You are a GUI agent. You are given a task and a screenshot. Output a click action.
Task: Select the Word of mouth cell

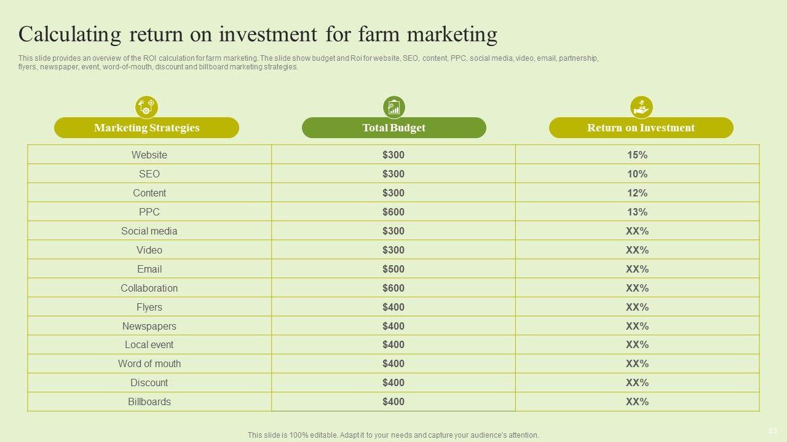149,363
